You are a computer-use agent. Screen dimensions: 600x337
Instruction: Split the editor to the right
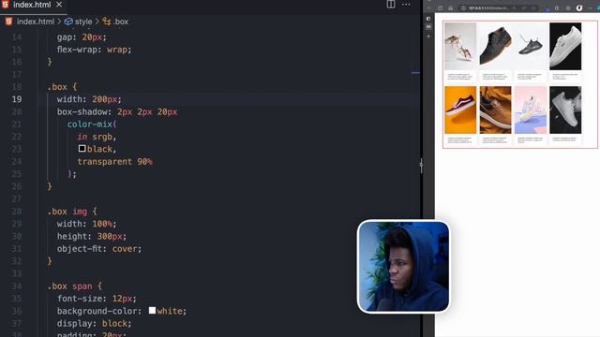(391, 5)
